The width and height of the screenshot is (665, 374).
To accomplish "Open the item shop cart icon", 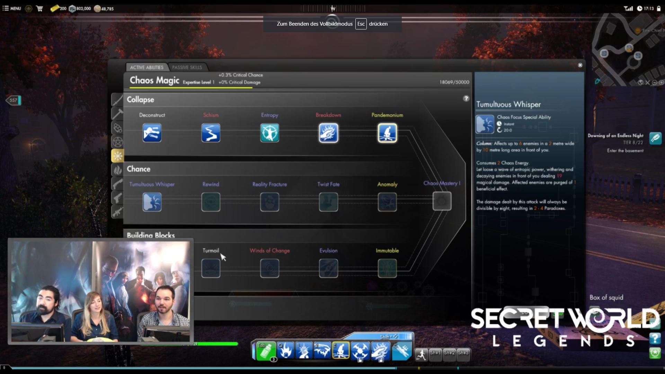I will [x=39, y=8].
